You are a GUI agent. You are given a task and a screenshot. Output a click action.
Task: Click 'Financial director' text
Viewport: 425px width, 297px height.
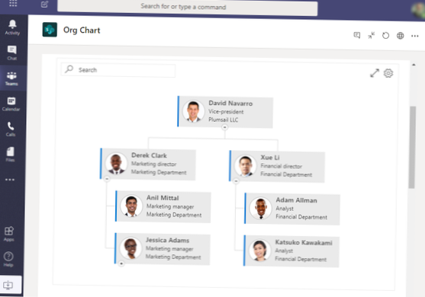(281, 166)
